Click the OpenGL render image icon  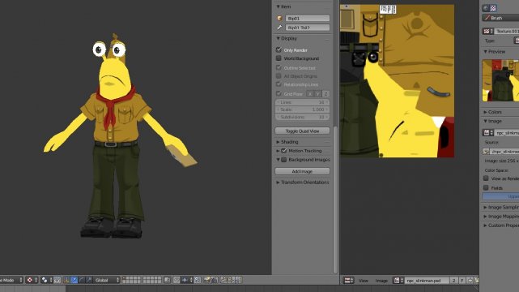click(x=207, y=280)
